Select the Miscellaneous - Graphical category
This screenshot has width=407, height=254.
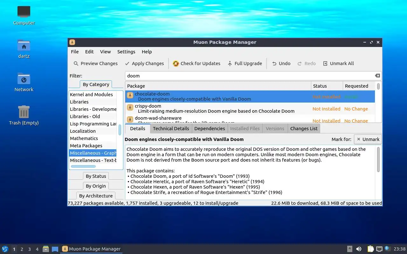[x=93, y=153]
